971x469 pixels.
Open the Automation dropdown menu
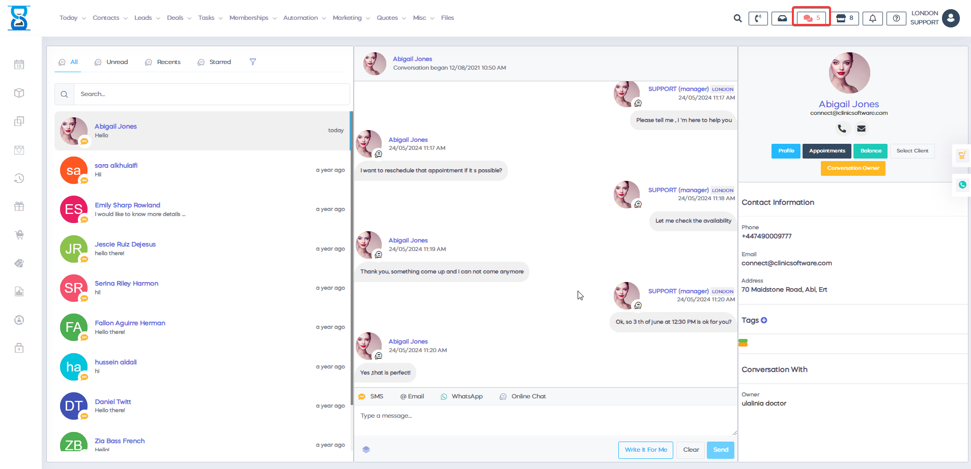point(304,18)
